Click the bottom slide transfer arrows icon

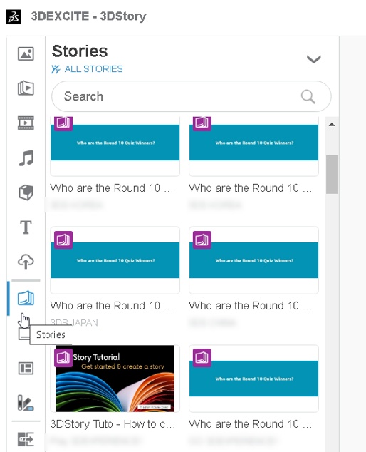[26, 439]
